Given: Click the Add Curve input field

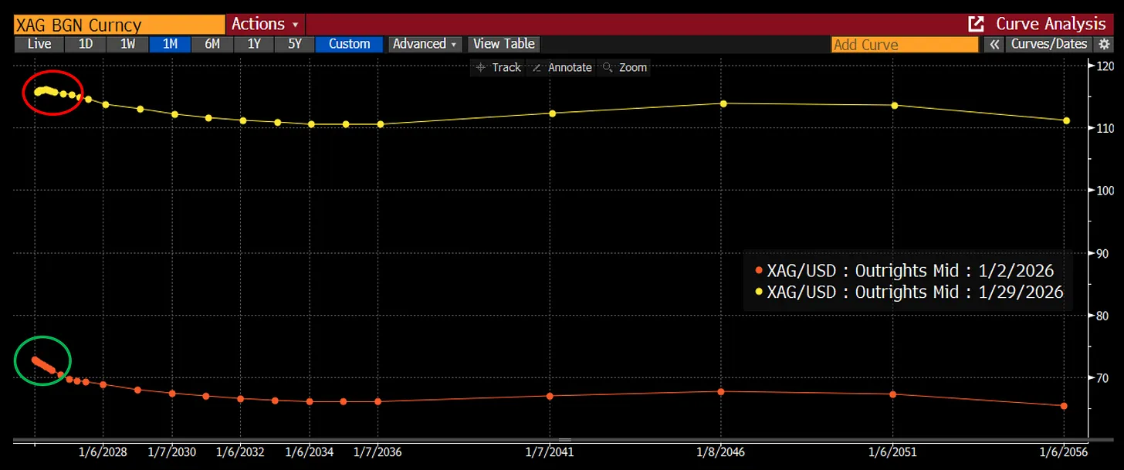Looking at the screenshot, I should 903,45.
